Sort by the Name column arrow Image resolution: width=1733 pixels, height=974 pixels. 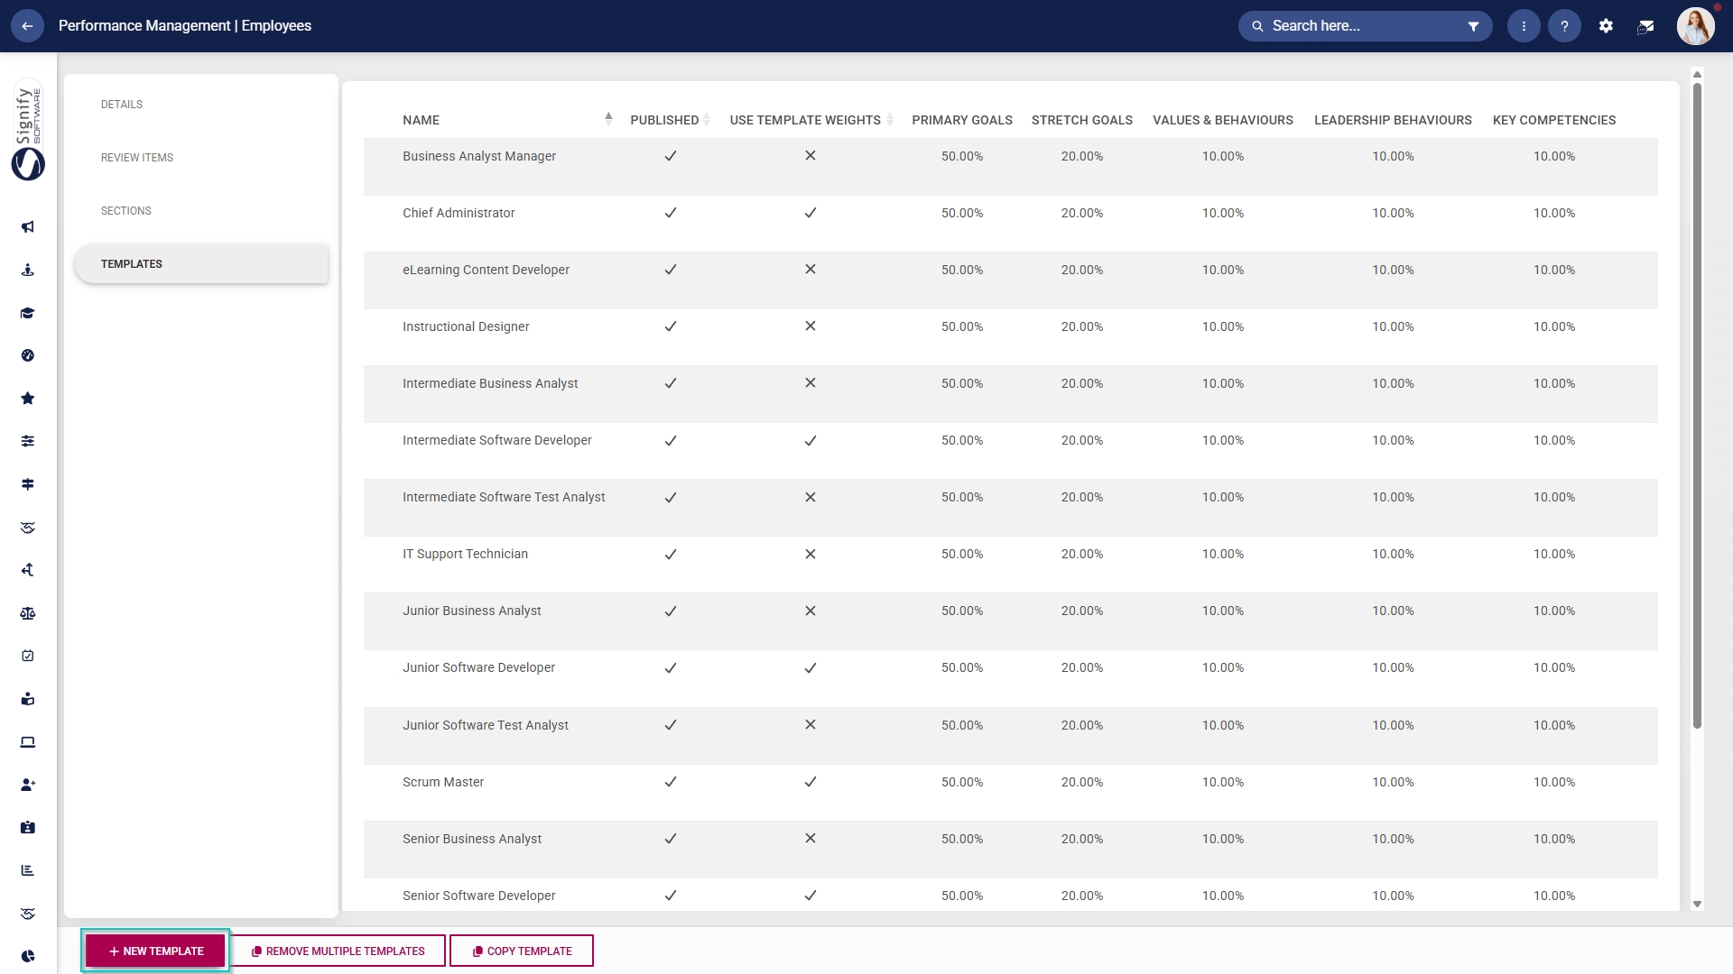click(x=608, y=119)
